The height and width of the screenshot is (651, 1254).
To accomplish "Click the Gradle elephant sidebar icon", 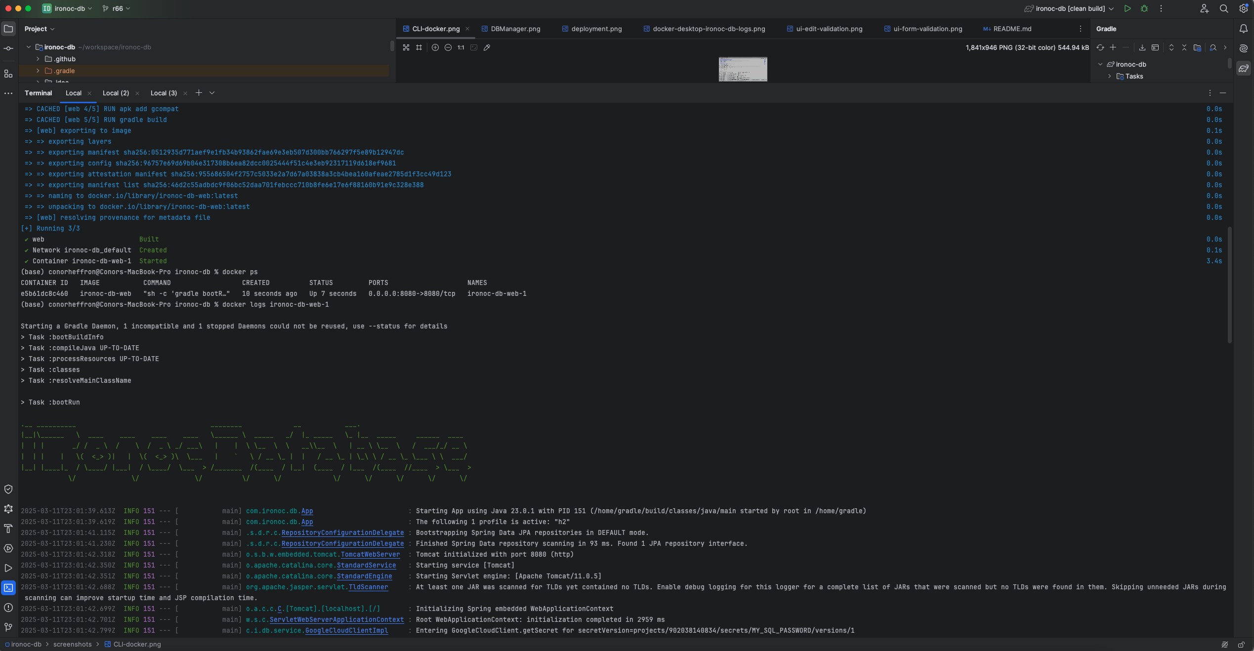I will [1244, 69].
